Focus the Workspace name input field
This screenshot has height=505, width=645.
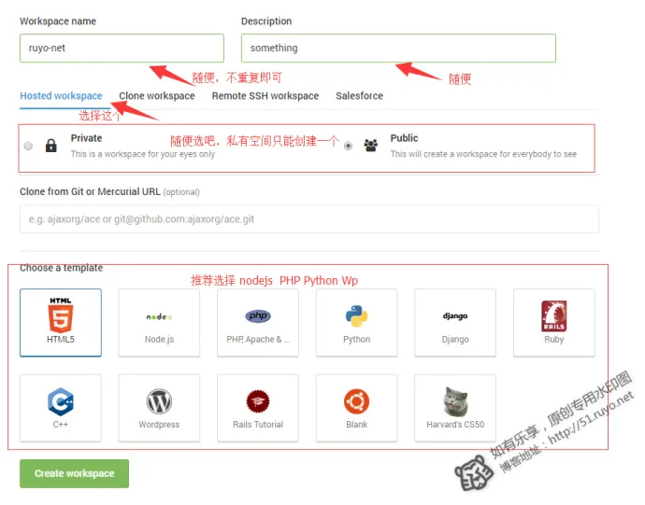click(x=122, y=49)
